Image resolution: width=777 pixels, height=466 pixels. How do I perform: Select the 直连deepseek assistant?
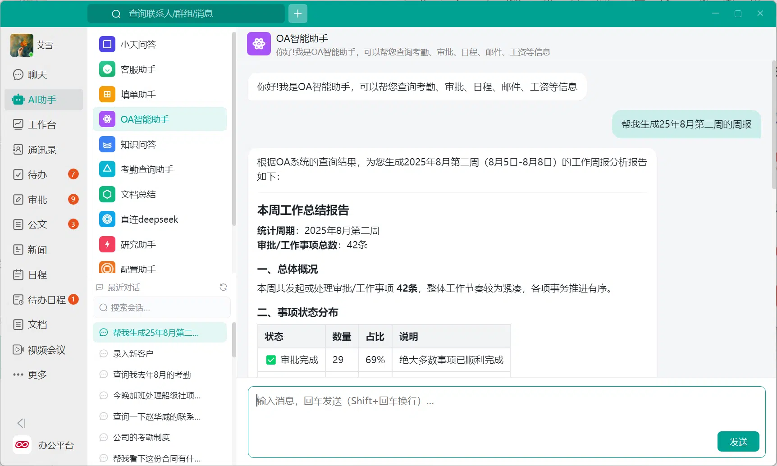tap(160, 219)
